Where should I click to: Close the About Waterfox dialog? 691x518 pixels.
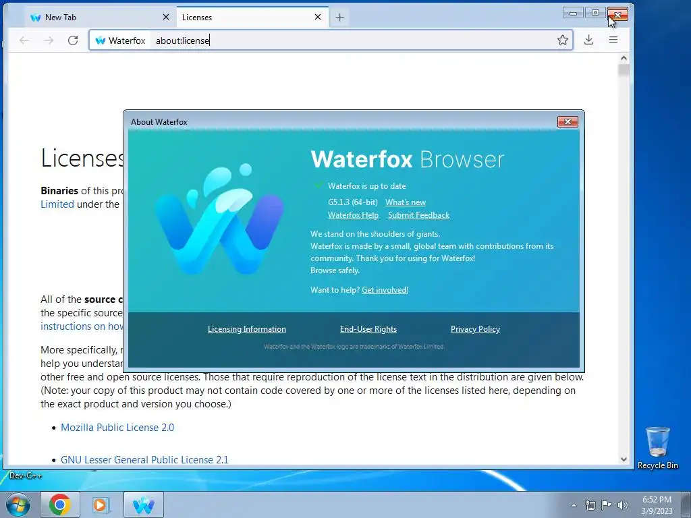[x=568, y=122]
